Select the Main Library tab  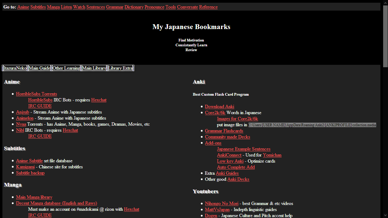coord(94,68)
